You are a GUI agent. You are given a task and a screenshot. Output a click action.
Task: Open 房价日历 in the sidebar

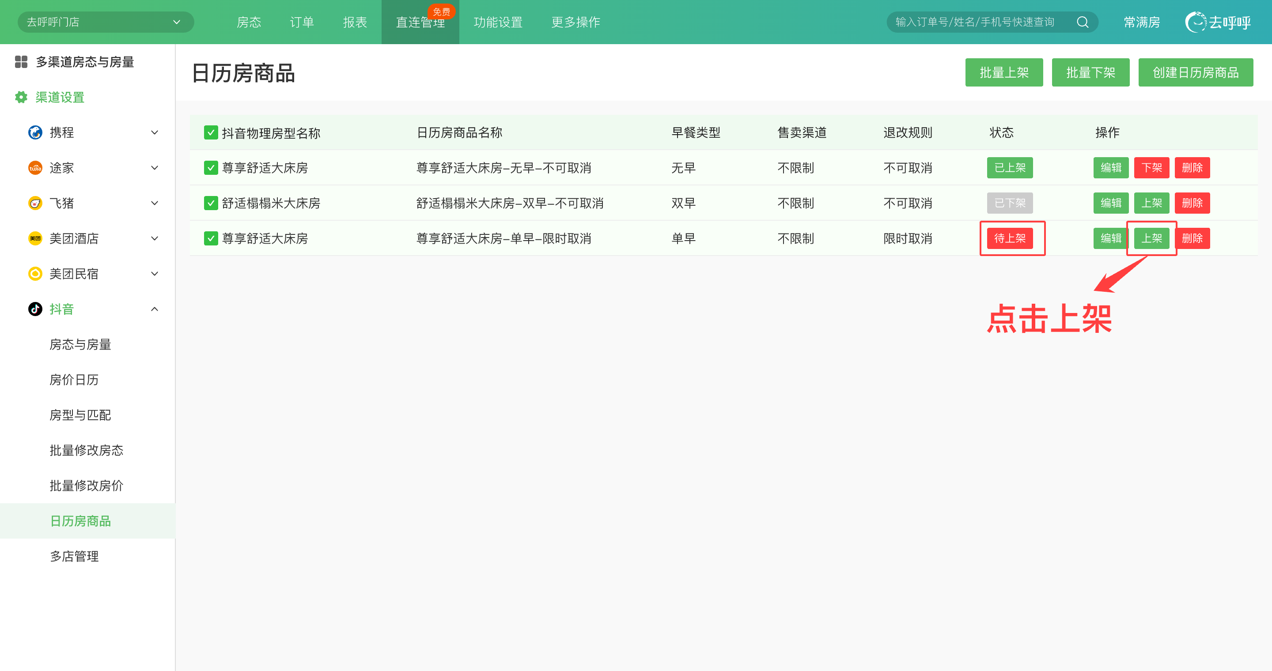[x=74, y=379]
